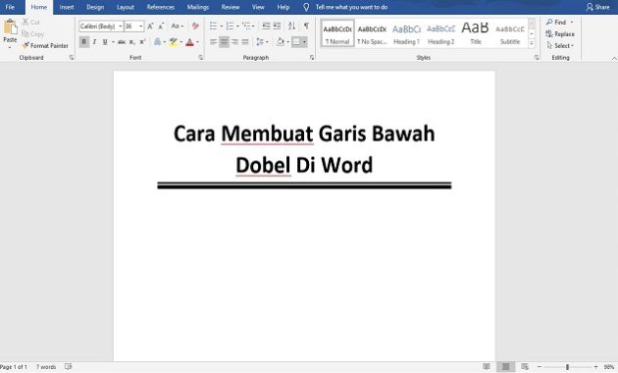
Task: Switch to Read Mode view
Action: coord(487,367)
